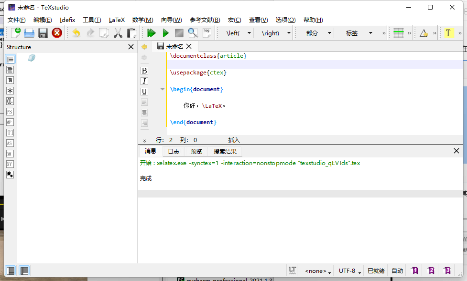467x281 pixels.
Task: Open the 编辑(E) menu
Action: 43,20
